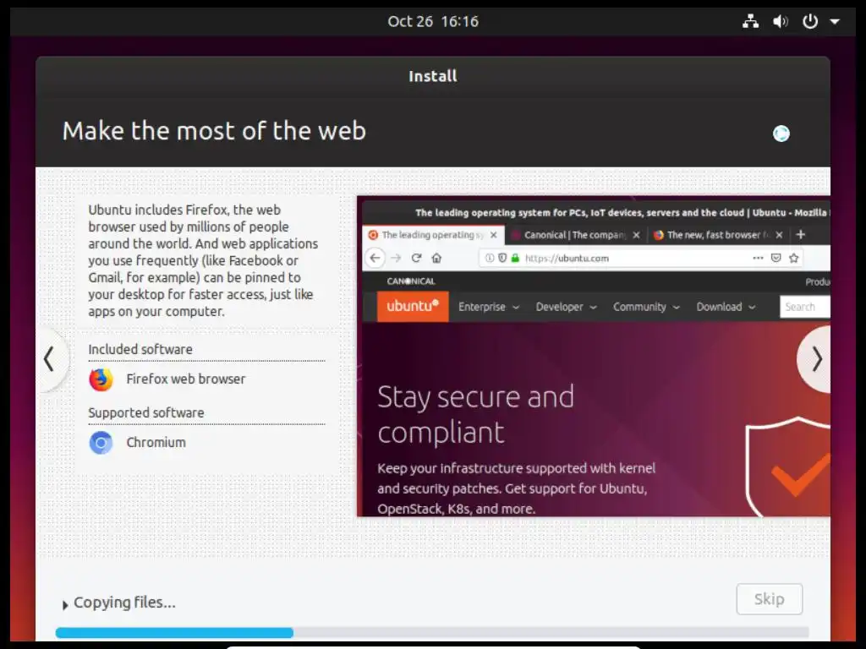The height and width of the screenshot is (649, 866).
Task: Click the 'Make the most of the web' title
Action: click(x=214, y=131)
